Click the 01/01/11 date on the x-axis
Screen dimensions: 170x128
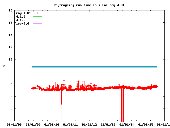click(x=71, y=124)
